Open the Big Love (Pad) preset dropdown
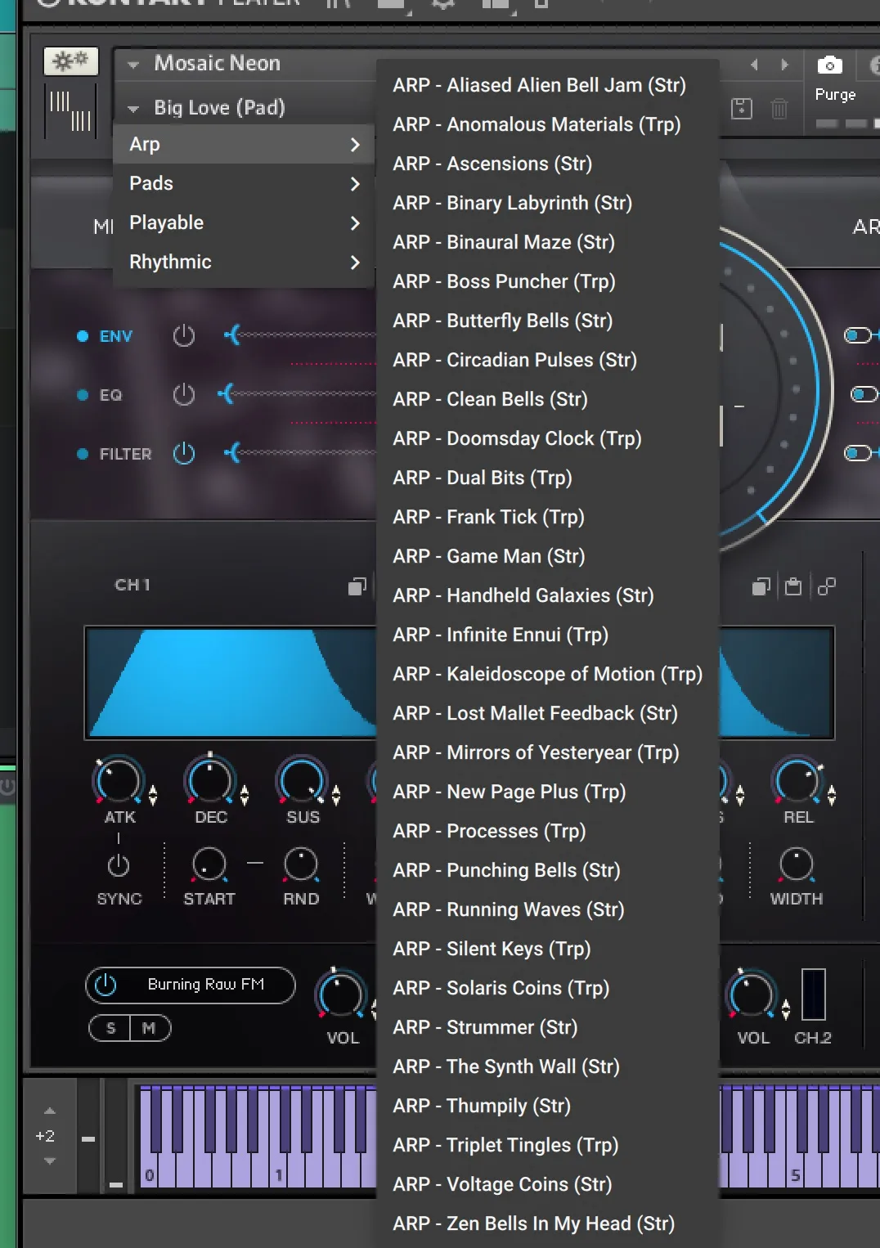880x1248 pixels. (x=134, y=108)
